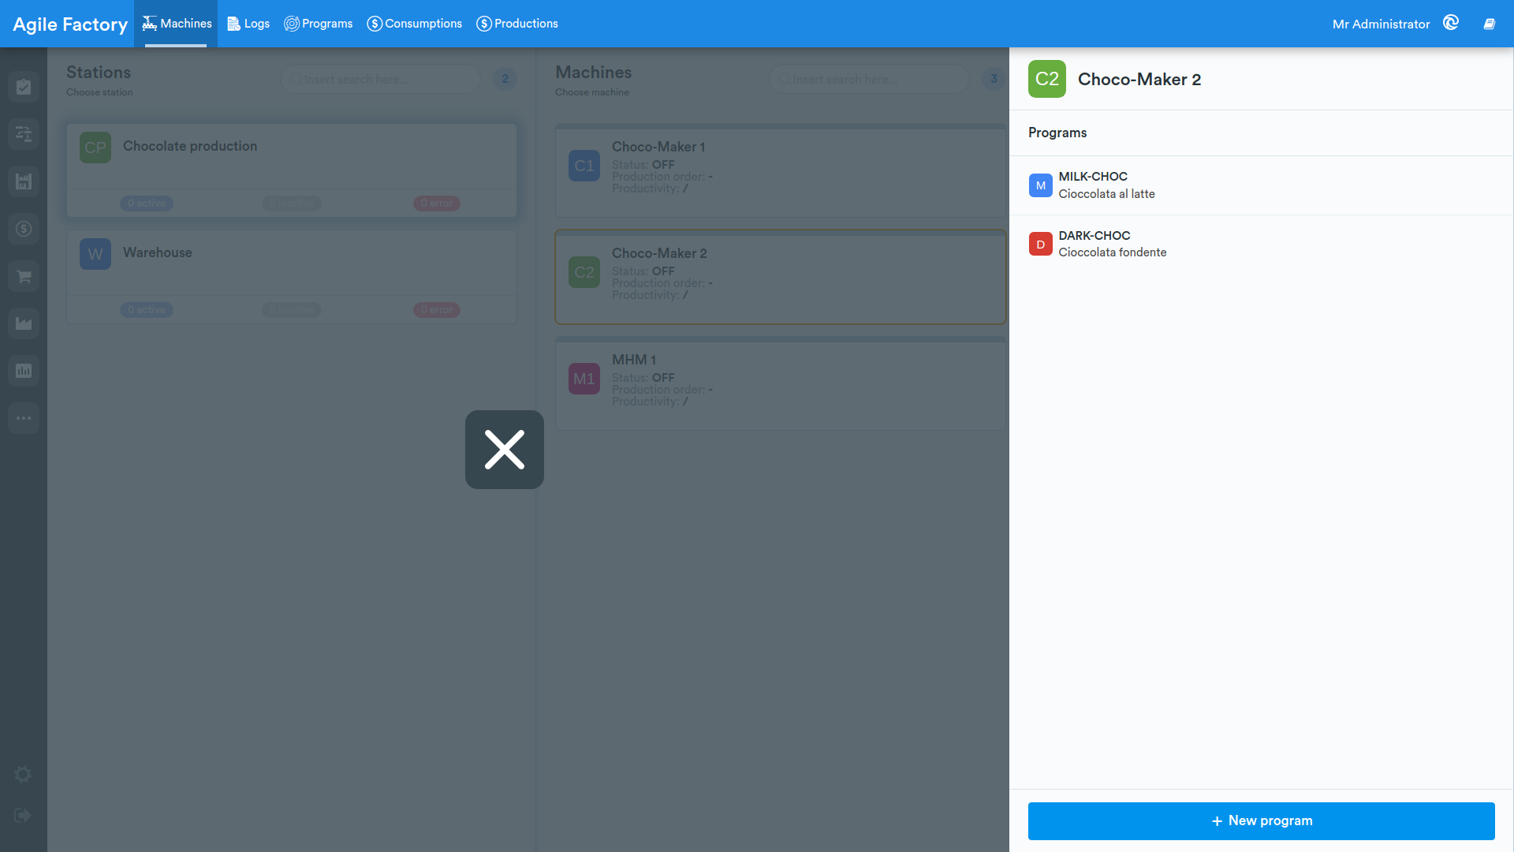Click the bar chart icon in sidebar
Viewport: 1514px width, 852px height.
24,371
